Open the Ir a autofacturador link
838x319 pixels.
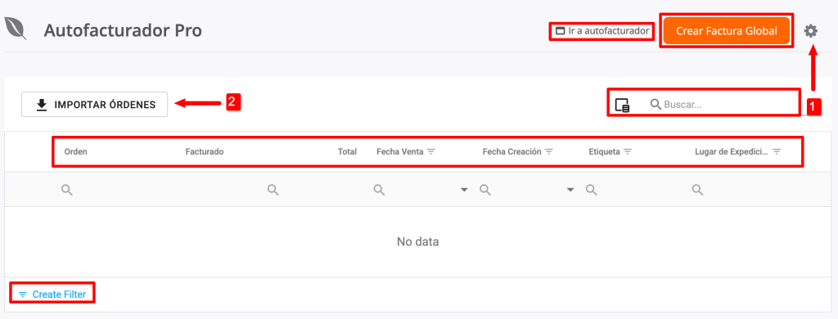[x=602, y=31]
